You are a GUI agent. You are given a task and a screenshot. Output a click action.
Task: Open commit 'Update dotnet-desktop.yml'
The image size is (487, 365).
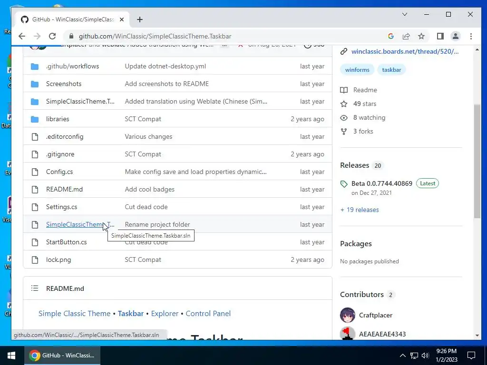click(x=165, y=66)
